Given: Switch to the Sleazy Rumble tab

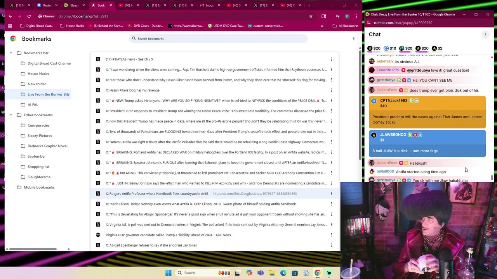Looking at the screenshot, I should click(x=71, y=5).
